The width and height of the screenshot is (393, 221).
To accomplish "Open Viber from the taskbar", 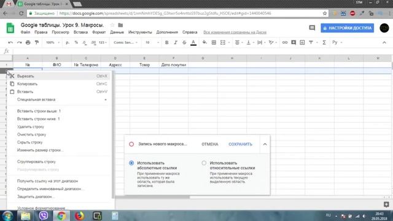I will tap(44, 215).
